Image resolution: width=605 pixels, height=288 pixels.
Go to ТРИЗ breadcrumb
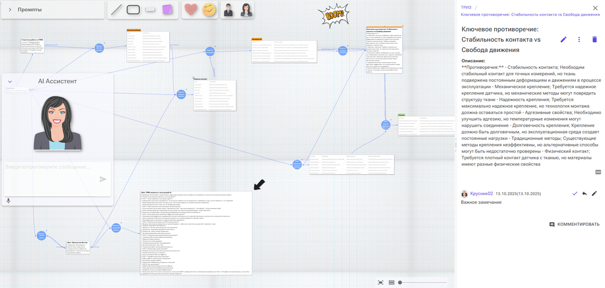pos(466,8)
